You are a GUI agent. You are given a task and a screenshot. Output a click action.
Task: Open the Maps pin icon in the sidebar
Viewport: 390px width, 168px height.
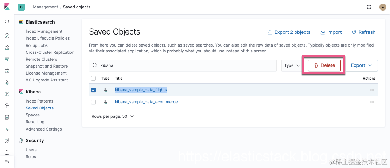pos(7,83)
